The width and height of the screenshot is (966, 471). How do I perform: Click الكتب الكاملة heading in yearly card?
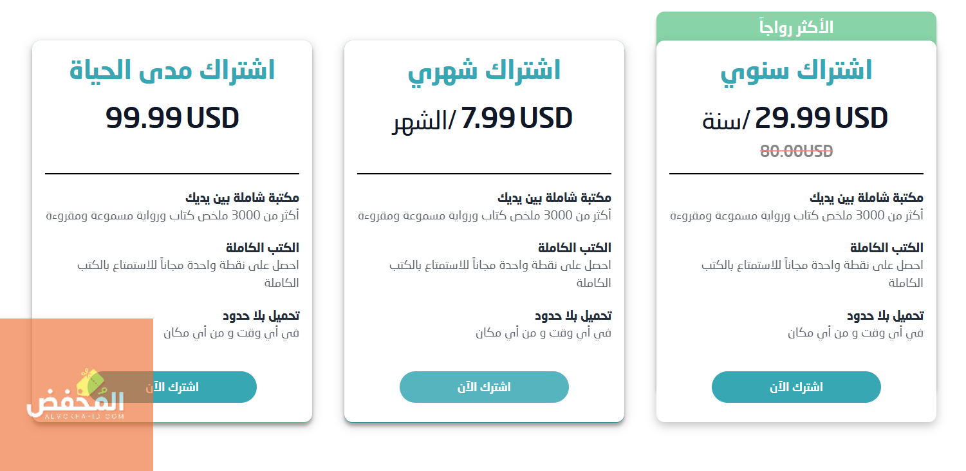[x=887, y=248]
